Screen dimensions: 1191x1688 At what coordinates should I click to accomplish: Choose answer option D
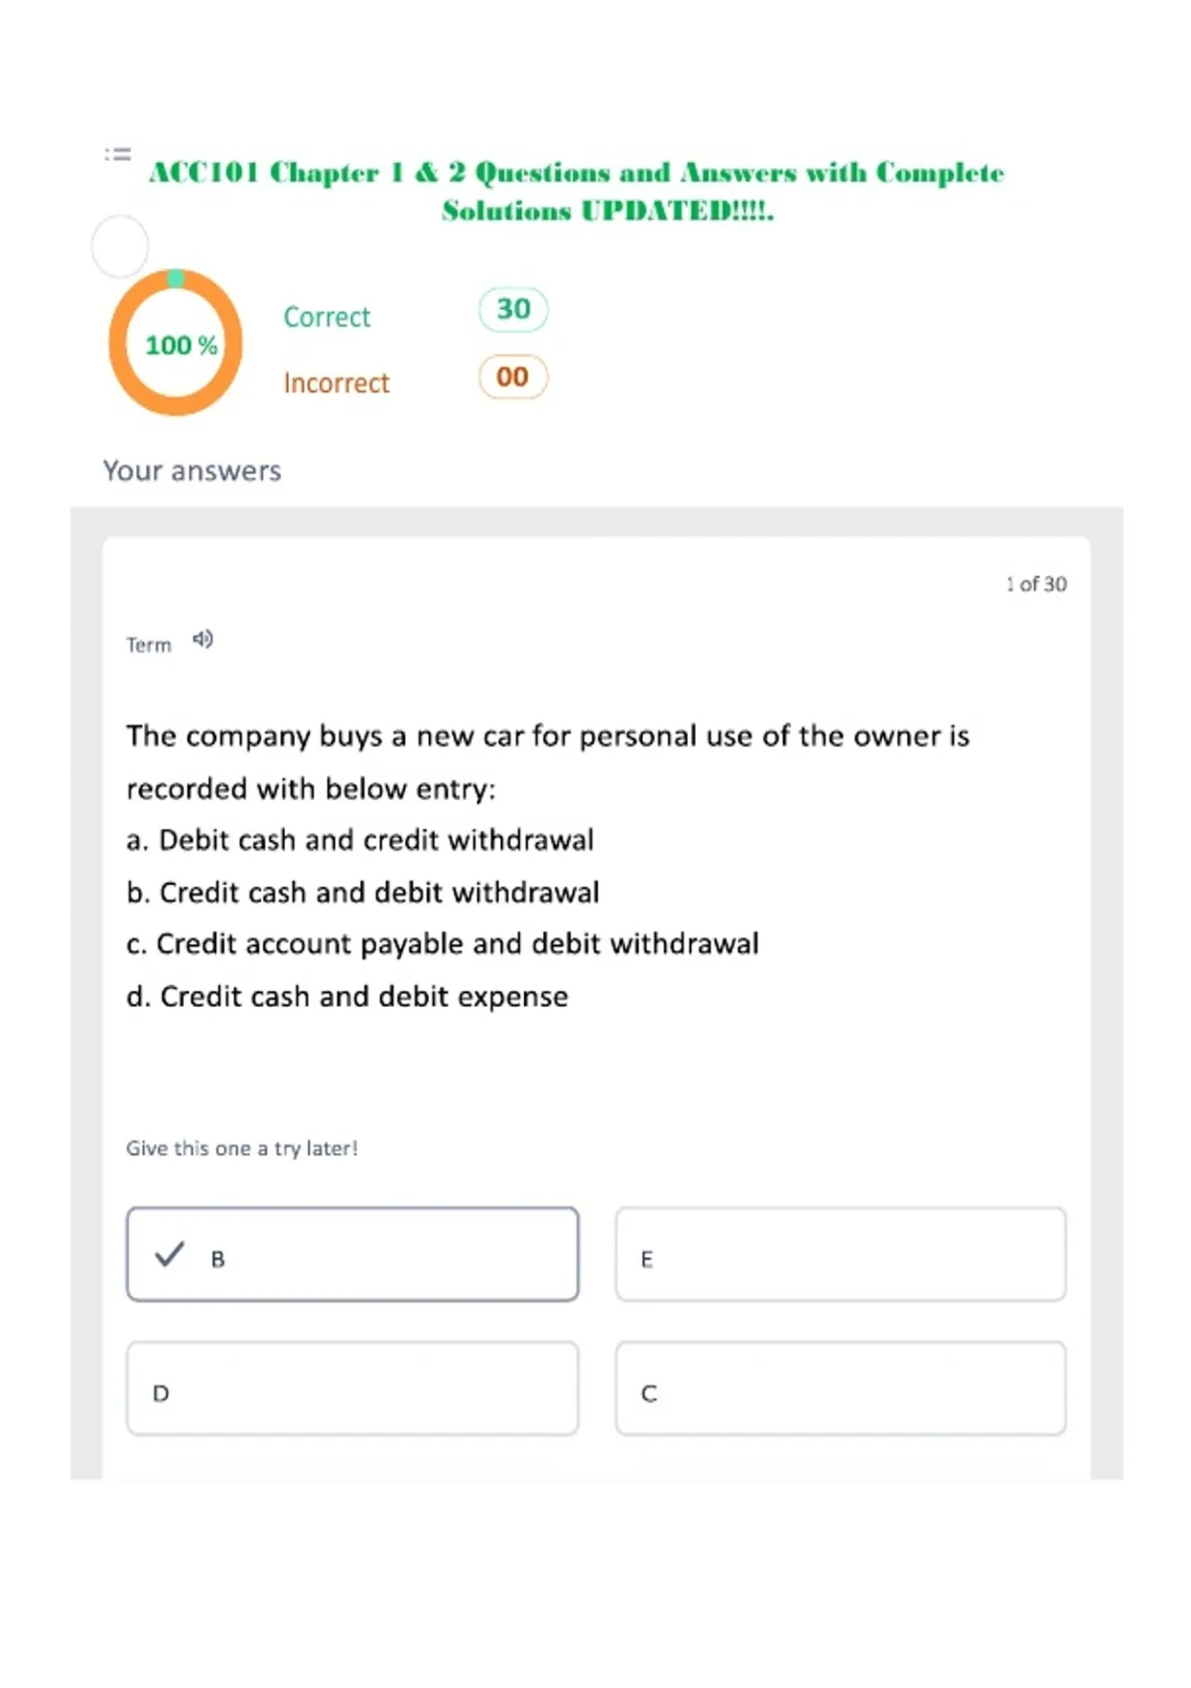pos(352,1388)
